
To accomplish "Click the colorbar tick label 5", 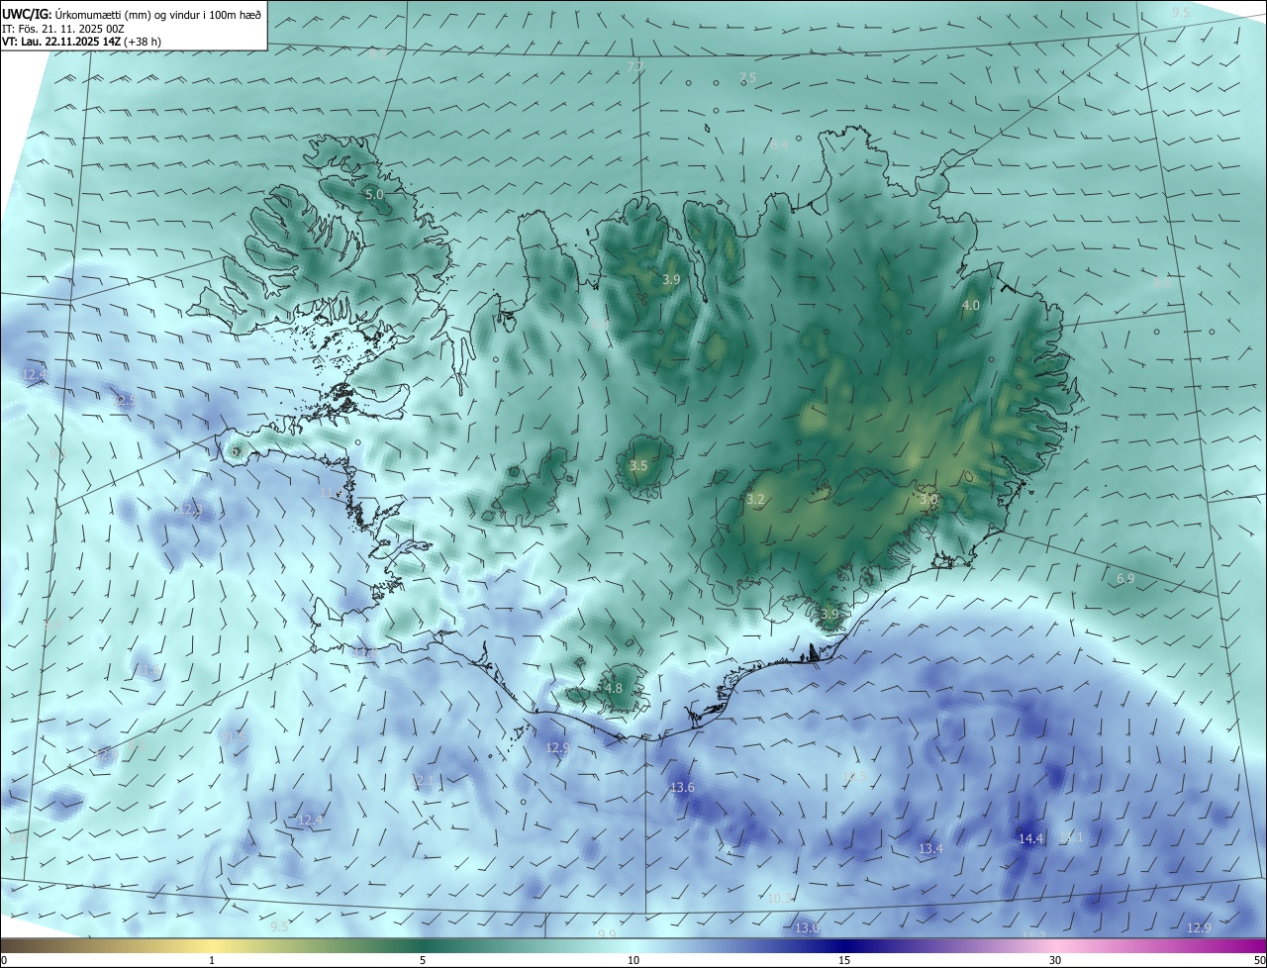I will 423,960.
